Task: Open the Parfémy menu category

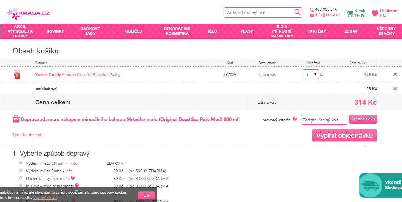Action: click(x=317, y=31)
